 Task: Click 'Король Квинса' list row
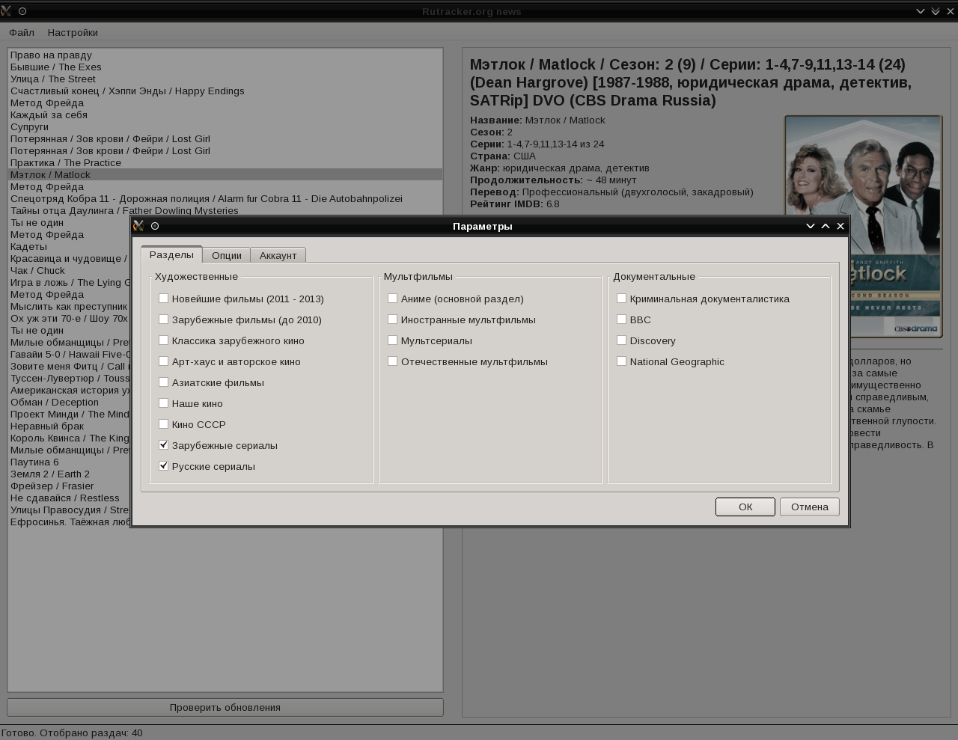(x=70, y=438)
